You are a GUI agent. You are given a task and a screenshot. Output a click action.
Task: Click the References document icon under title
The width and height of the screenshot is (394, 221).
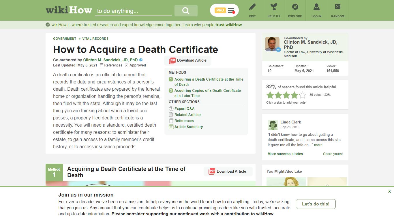click(102, 65)
